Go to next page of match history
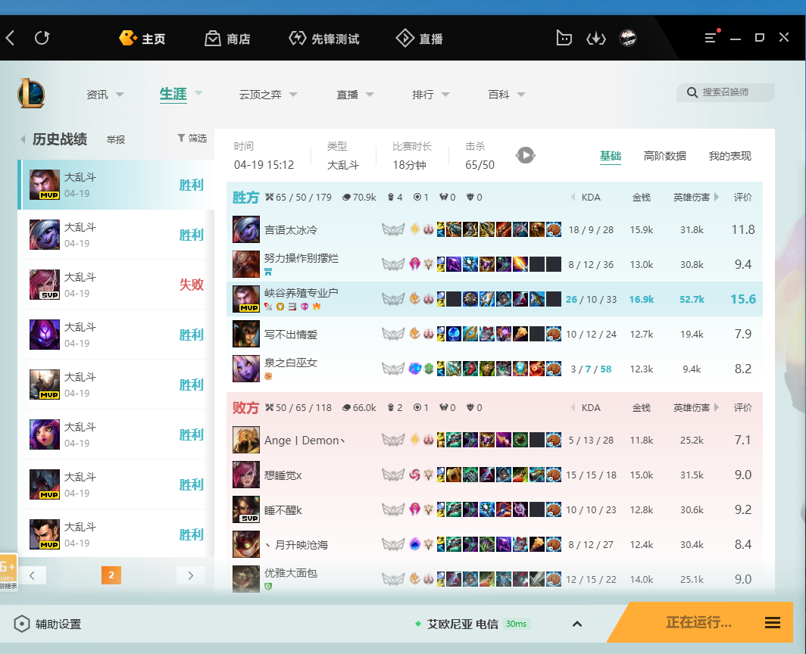Image resolution: width=806 pixels, height=654 pixels. [x=191, y=575]
